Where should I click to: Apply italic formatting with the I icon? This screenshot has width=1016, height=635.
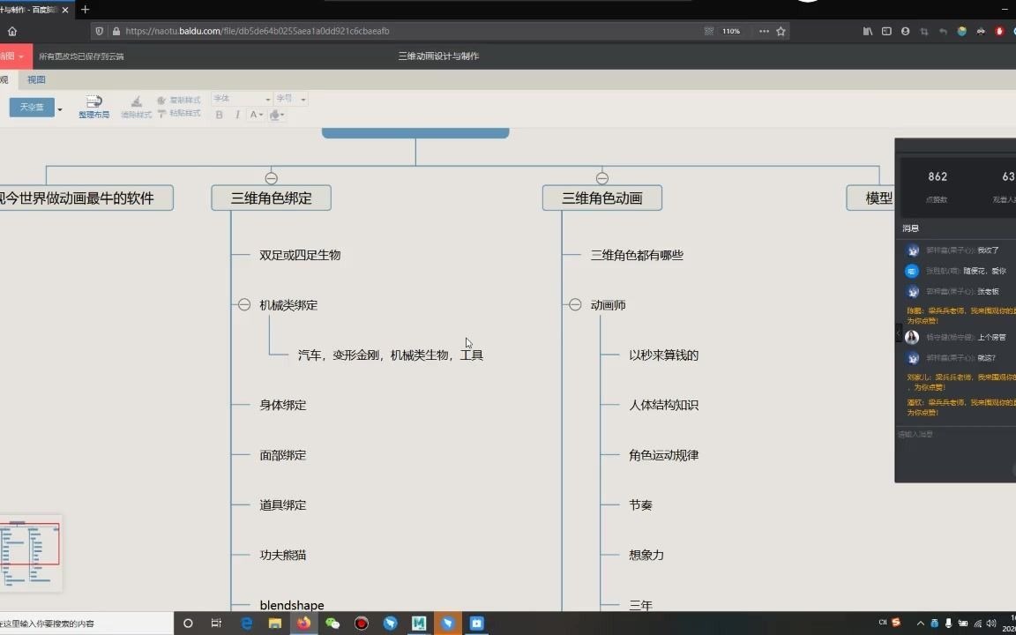(236, 114)
